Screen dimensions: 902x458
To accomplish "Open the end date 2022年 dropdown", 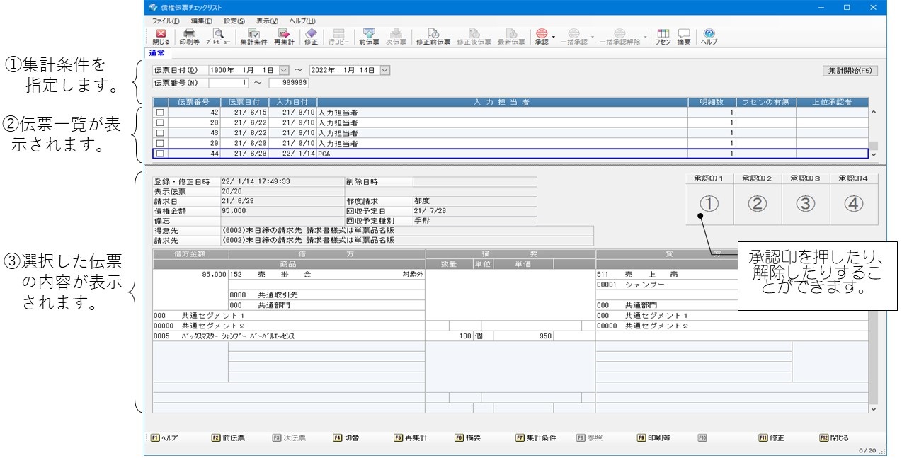I will (385, 70).
